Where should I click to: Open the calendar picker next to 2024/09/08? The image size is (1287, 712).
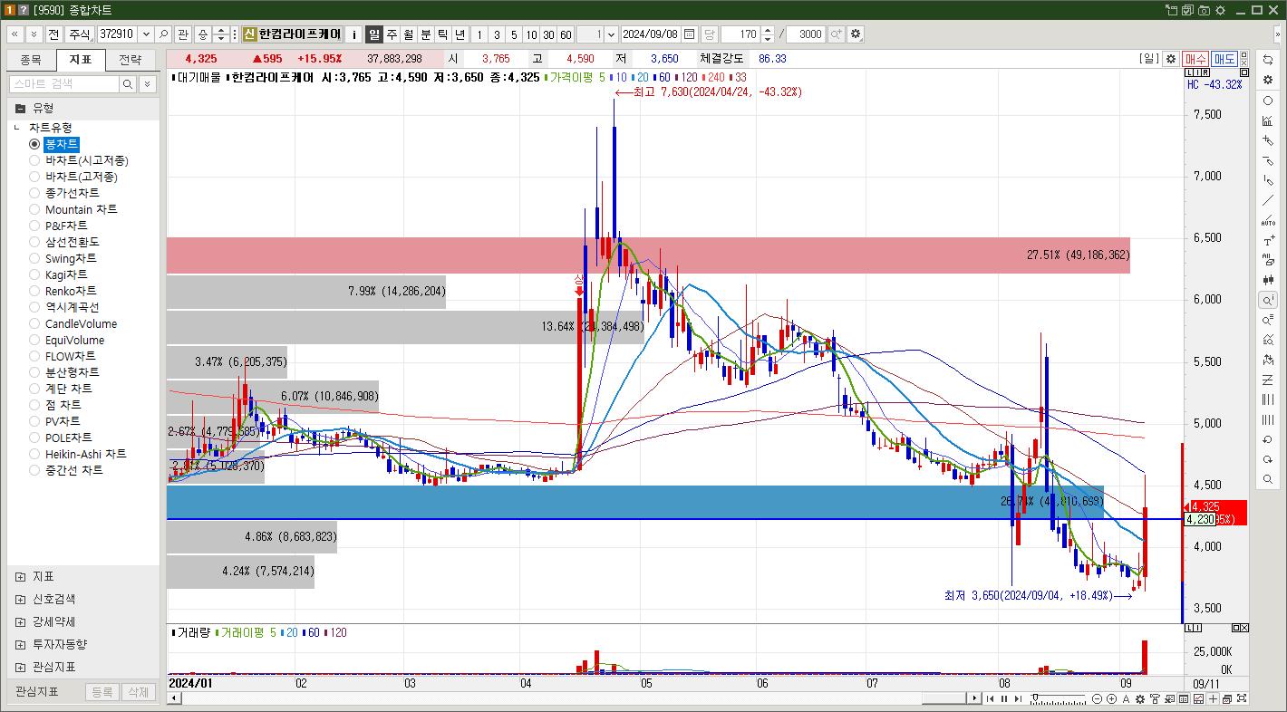[x=690, y=34]
